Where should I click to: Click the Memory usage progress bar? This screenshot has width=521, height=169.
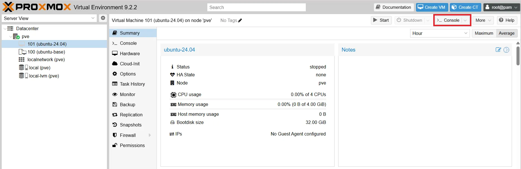248,109
